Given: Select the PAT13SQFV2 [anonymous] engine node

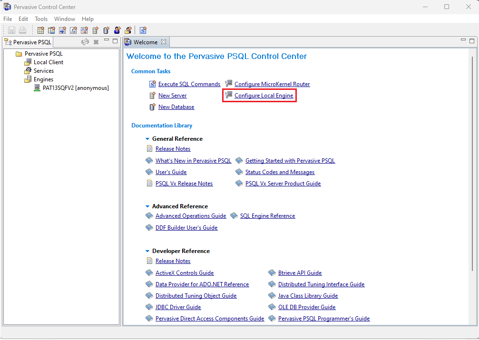Looking at the screenshot, I should point(76,88).
